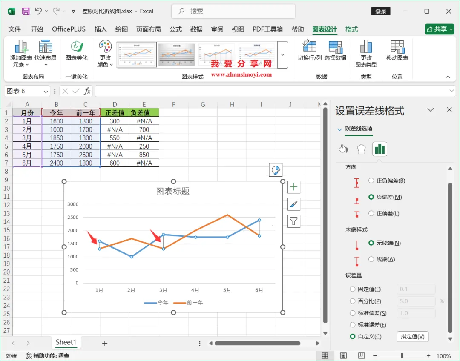Click zoom out minus button
Viewport: 460px width, 361px height.
(x=375, y=356)
